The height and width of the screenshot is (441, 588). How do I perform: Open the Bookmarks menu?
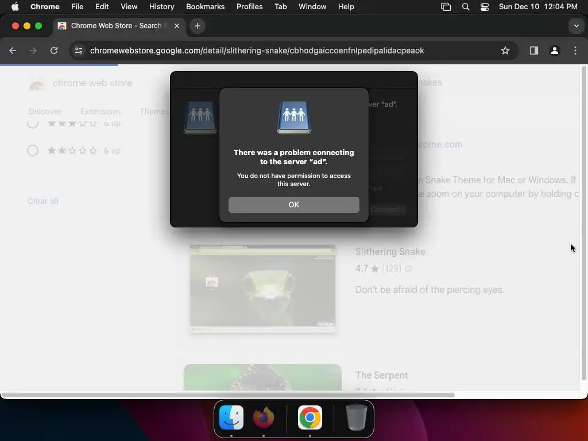[205, 7]
